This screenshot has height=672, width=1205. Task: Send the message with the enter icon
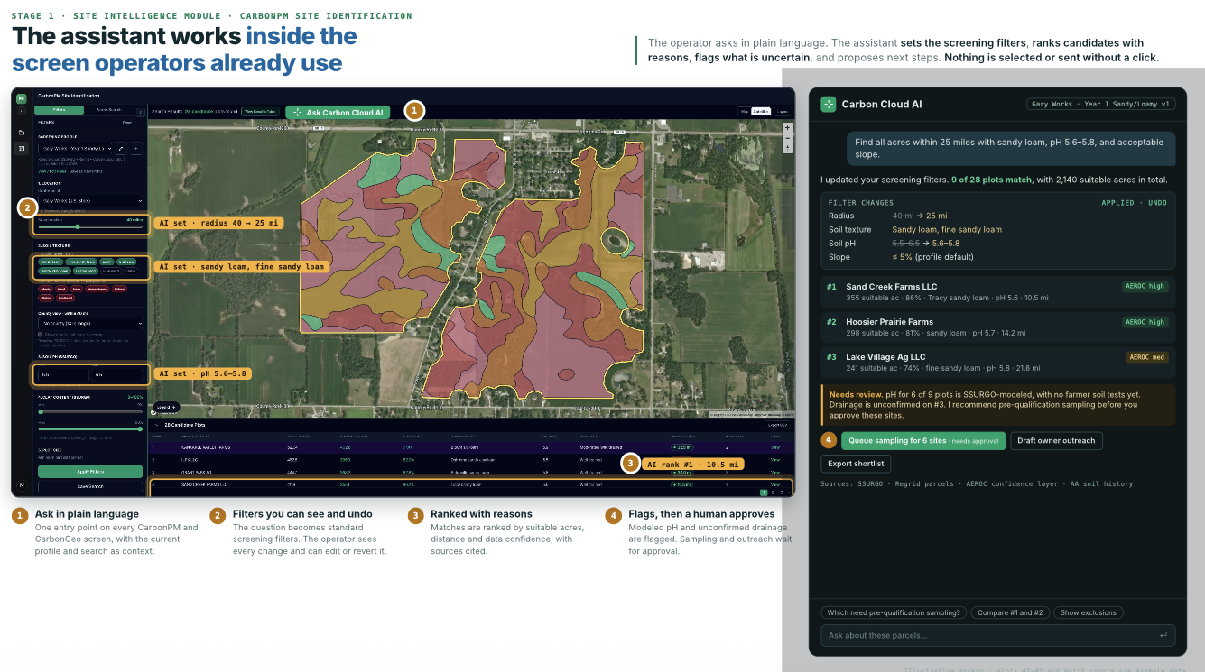coord(1163,635)
